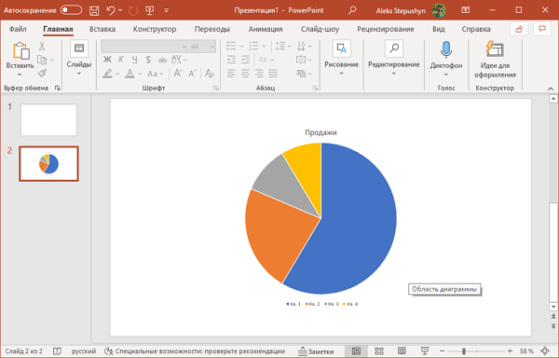Expand the Undo history dropdown arrow
The image size is (559, 358).
click(120, 10)
